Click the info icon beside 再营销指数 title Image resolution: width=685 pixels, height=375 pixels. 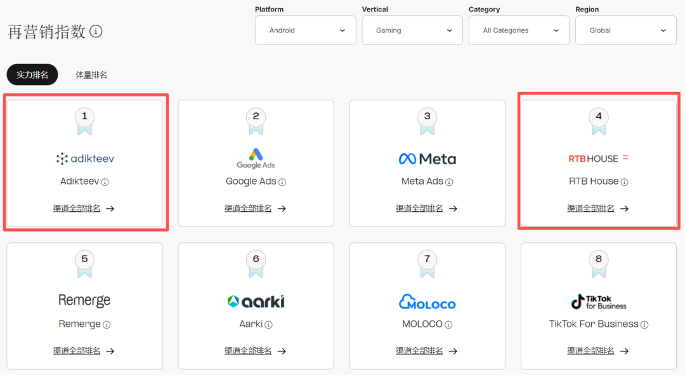pos(96,32)
